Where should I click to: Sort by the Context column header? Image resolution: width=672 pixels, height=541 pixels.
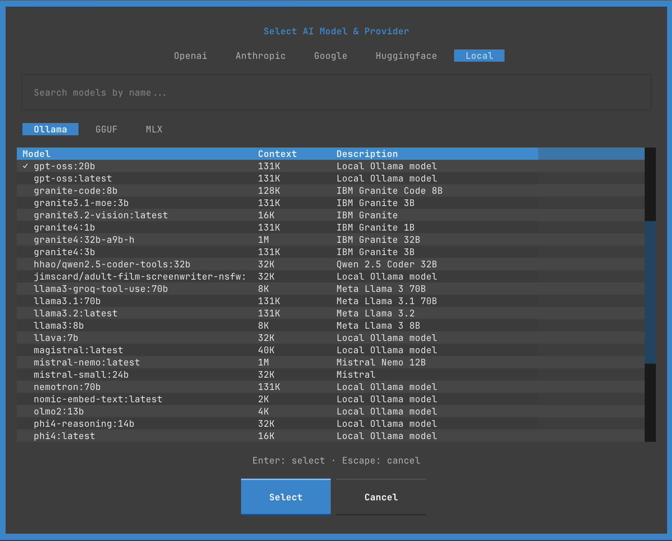[277, 154]
